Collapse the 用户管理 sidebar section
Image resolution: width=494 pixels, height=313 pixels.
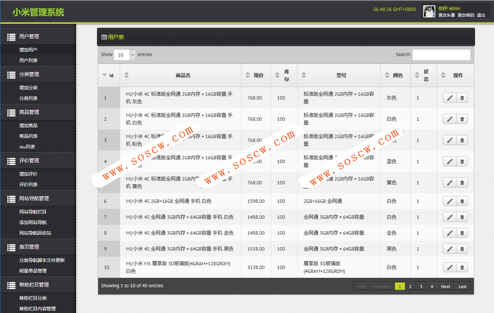(38, 37)
